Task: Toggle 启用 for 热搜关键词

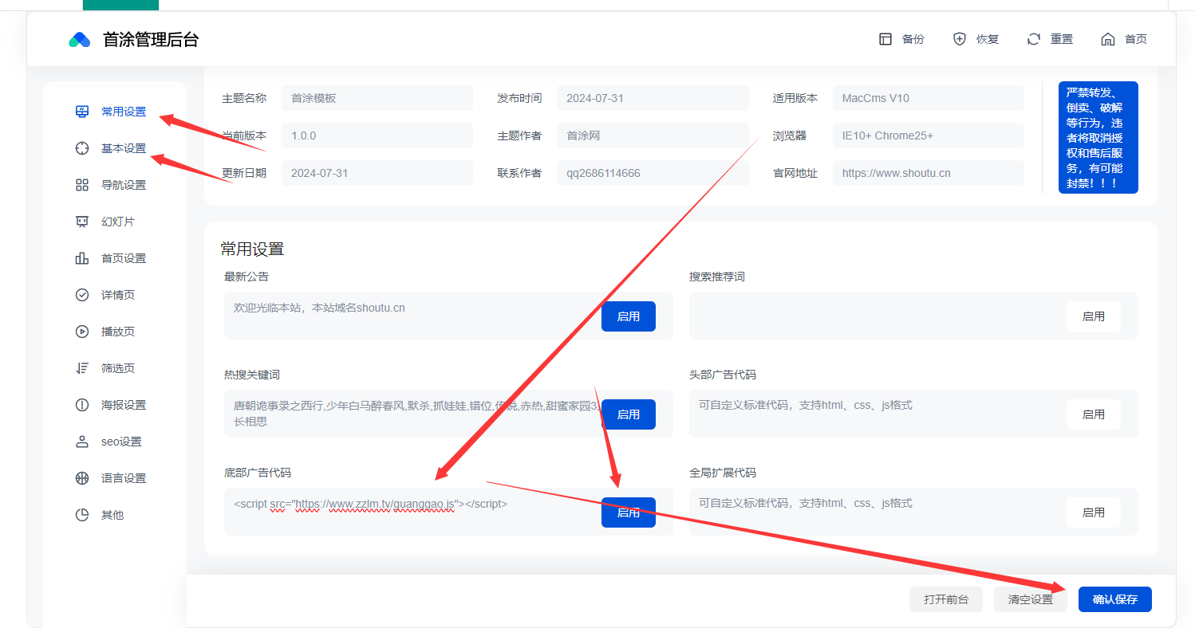Action: pyautogui.click(x=629, y=414)
